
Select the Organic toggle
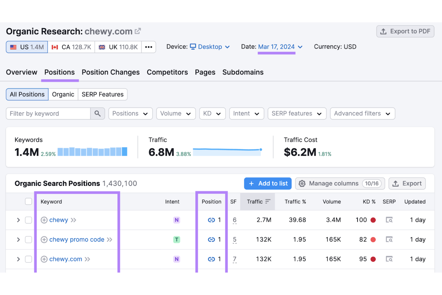(x=63, y=94)
